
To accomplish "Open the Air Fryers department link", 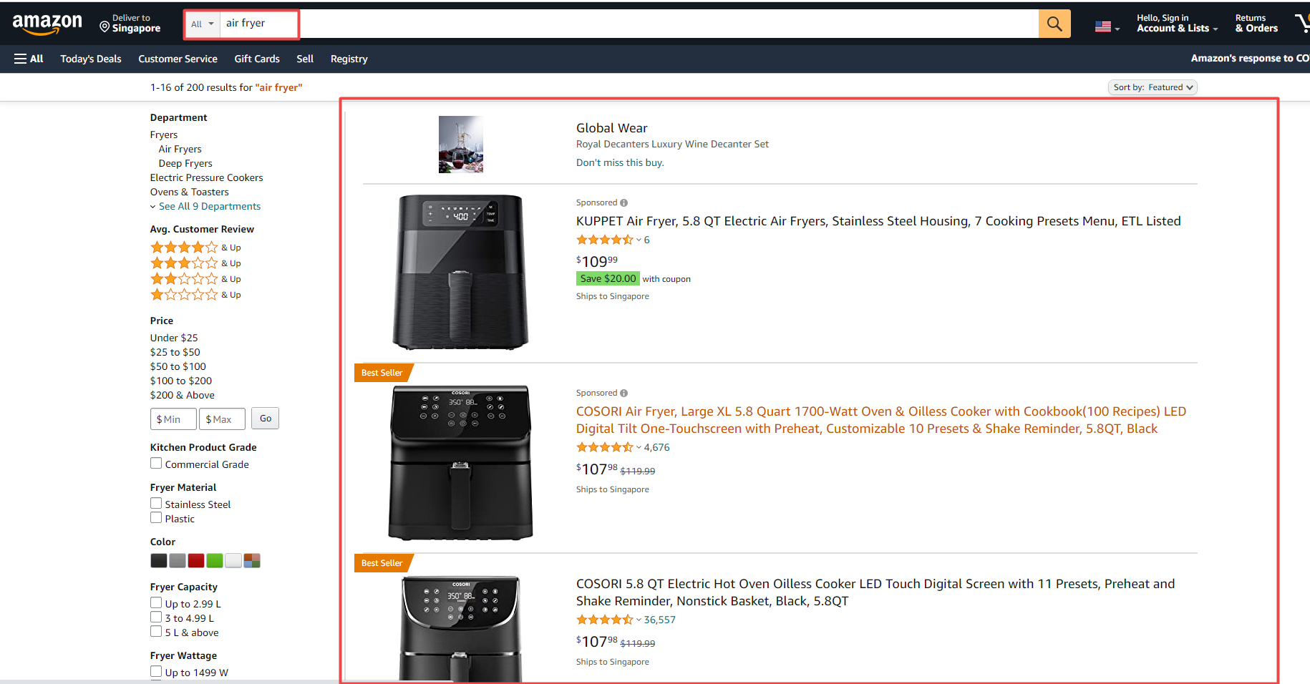I will pyautogui.click(x=180, y=149).
